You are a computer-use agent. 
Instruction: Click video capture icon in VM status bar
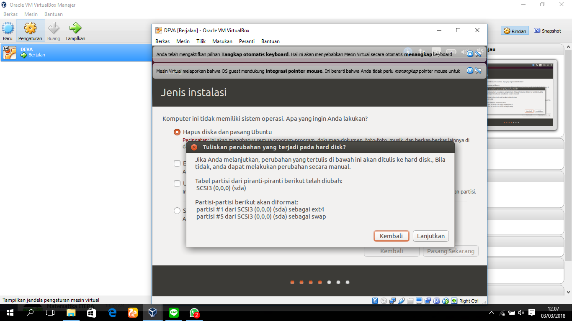(428, 301)
